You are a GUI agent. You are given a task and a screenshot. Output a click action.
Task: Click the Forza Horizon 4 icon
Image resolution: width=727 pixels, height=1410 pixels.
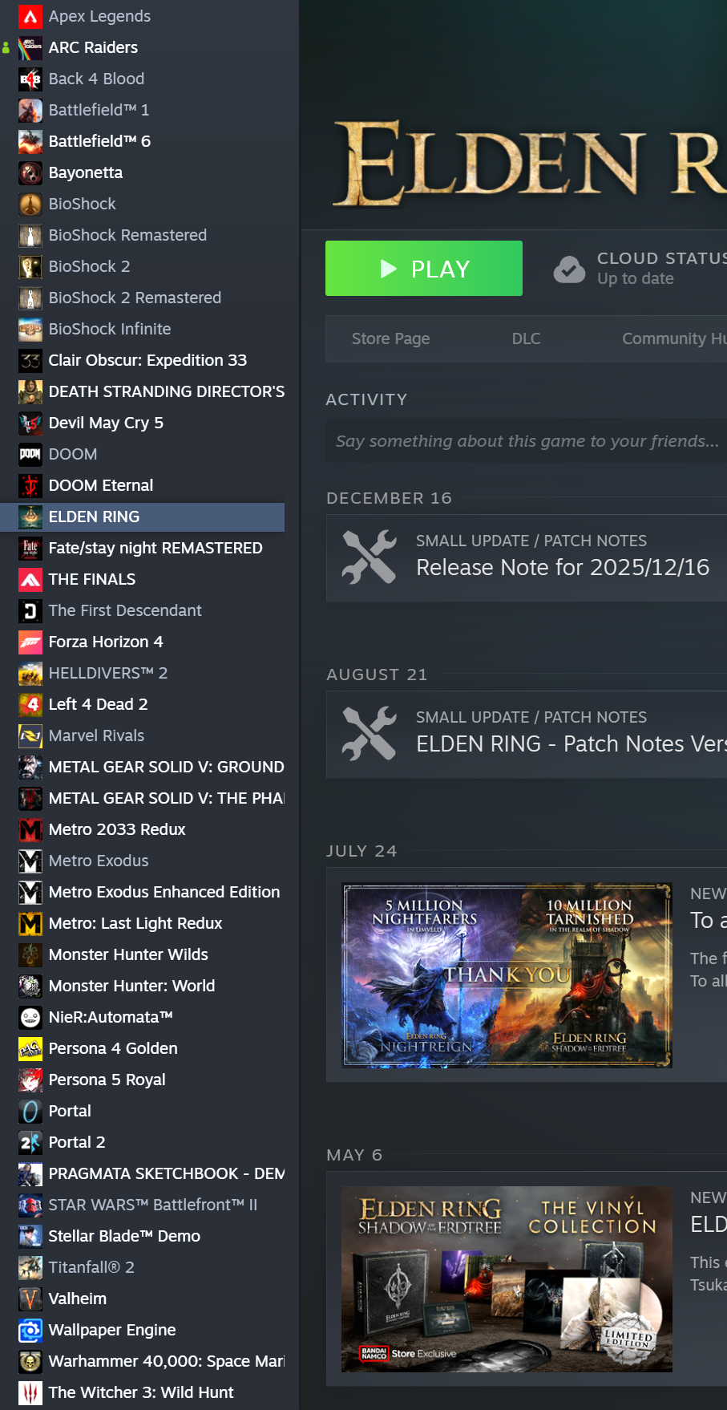tap(30, 642)
